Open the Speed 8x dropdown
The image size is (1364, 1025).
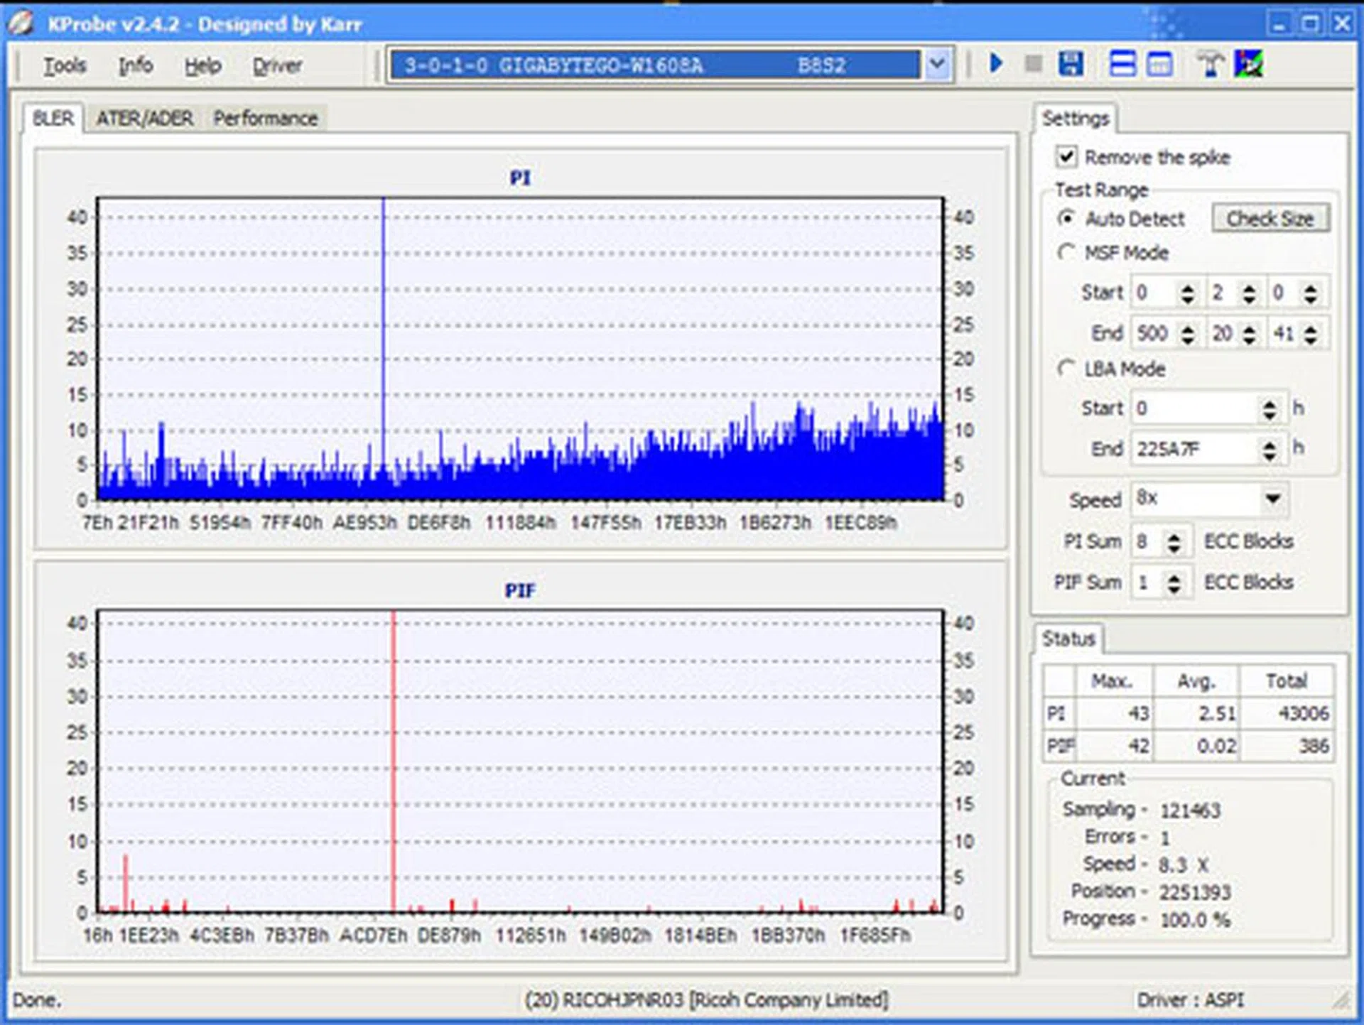tap(1273, 499)
